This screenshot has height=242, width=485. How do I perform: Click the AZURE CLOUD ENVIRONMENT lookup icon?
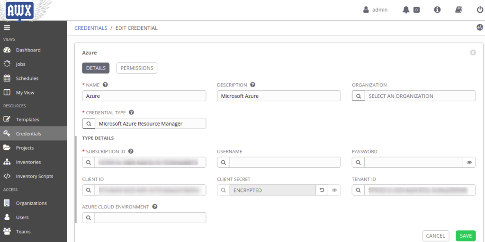click(89, 217)
